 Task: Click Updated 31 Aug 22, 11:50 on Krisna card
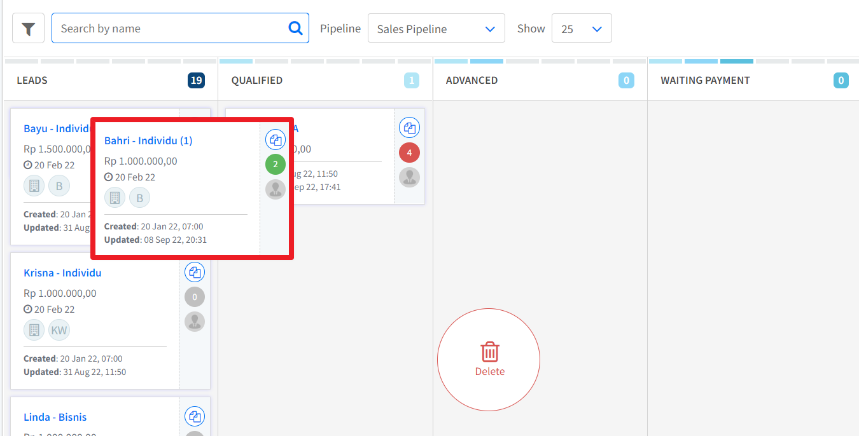coord(74,372)
